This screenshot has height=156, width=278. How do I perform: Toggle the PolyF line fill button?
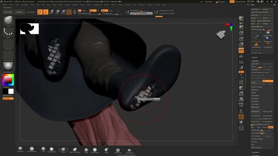click(241, 105)
